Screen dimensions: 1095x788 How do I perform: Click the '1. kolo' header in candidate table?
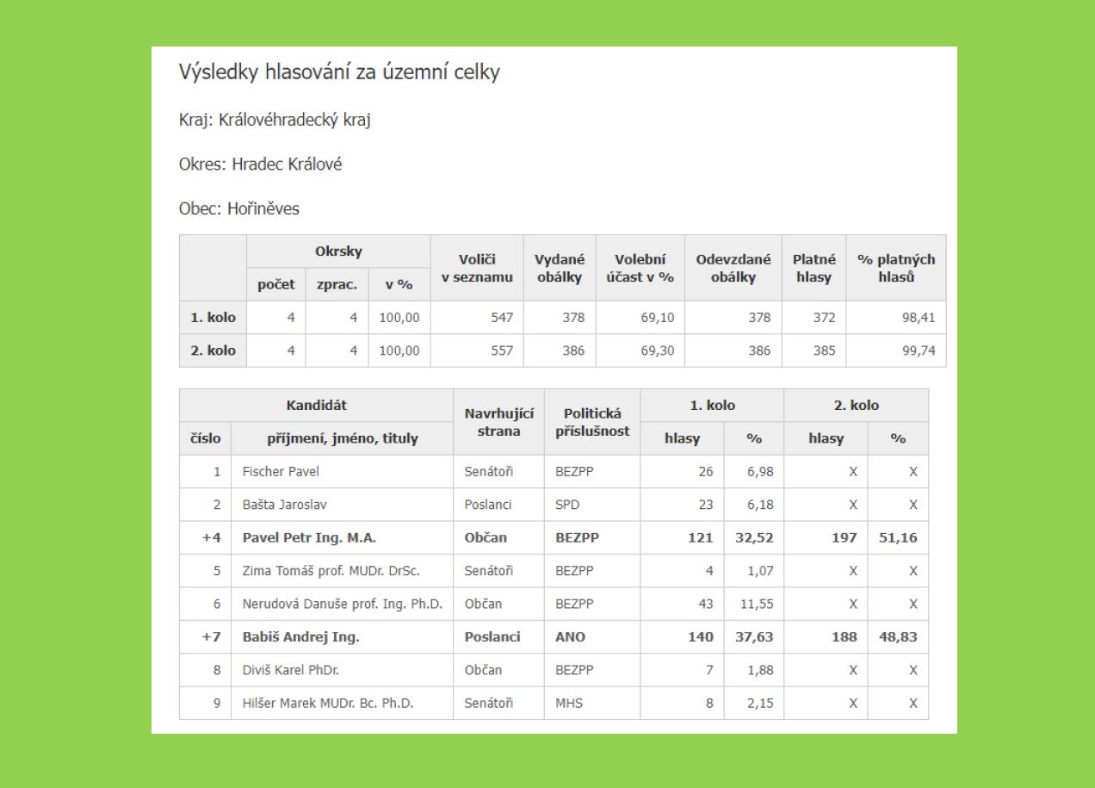tap(712, 405)
